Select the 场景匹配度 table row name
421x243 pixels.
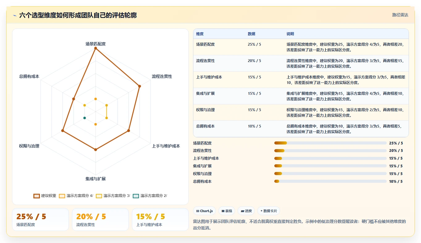click(205, 44)
